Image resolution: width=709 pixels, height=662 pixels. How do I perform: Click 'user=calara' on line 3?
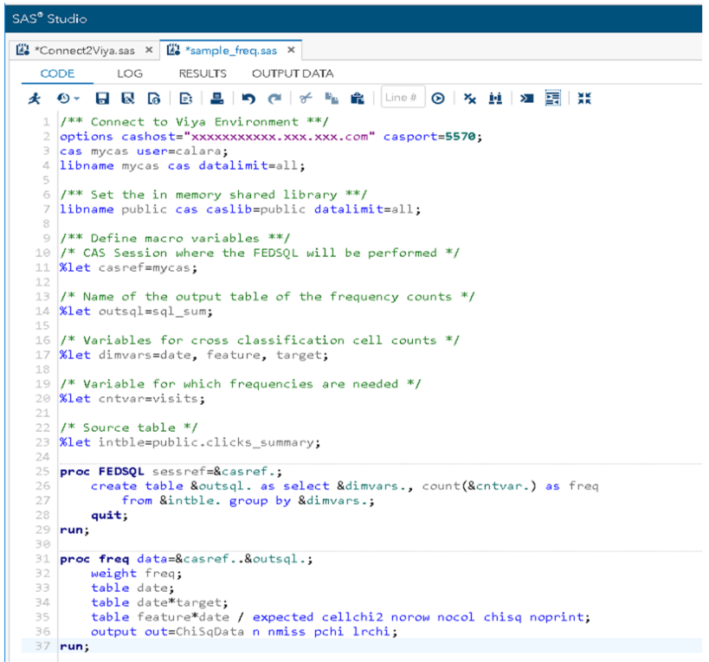tap(179, 151)
